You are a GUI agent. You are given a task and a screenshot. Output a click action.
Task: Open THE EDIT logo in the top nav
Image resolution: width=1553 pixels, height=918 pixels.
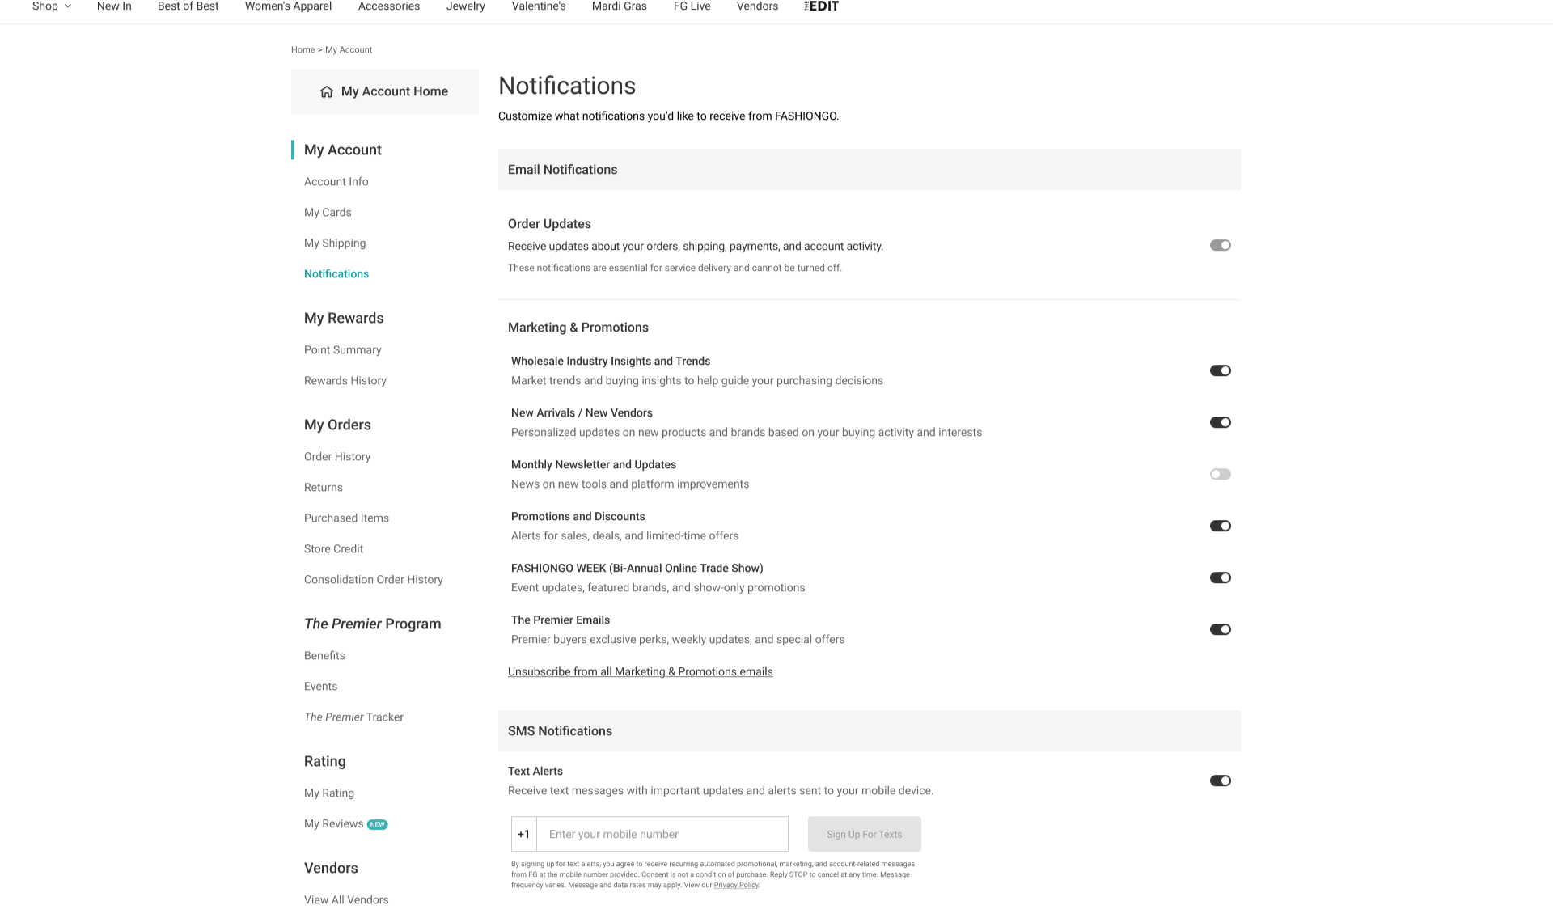point(822,6)
